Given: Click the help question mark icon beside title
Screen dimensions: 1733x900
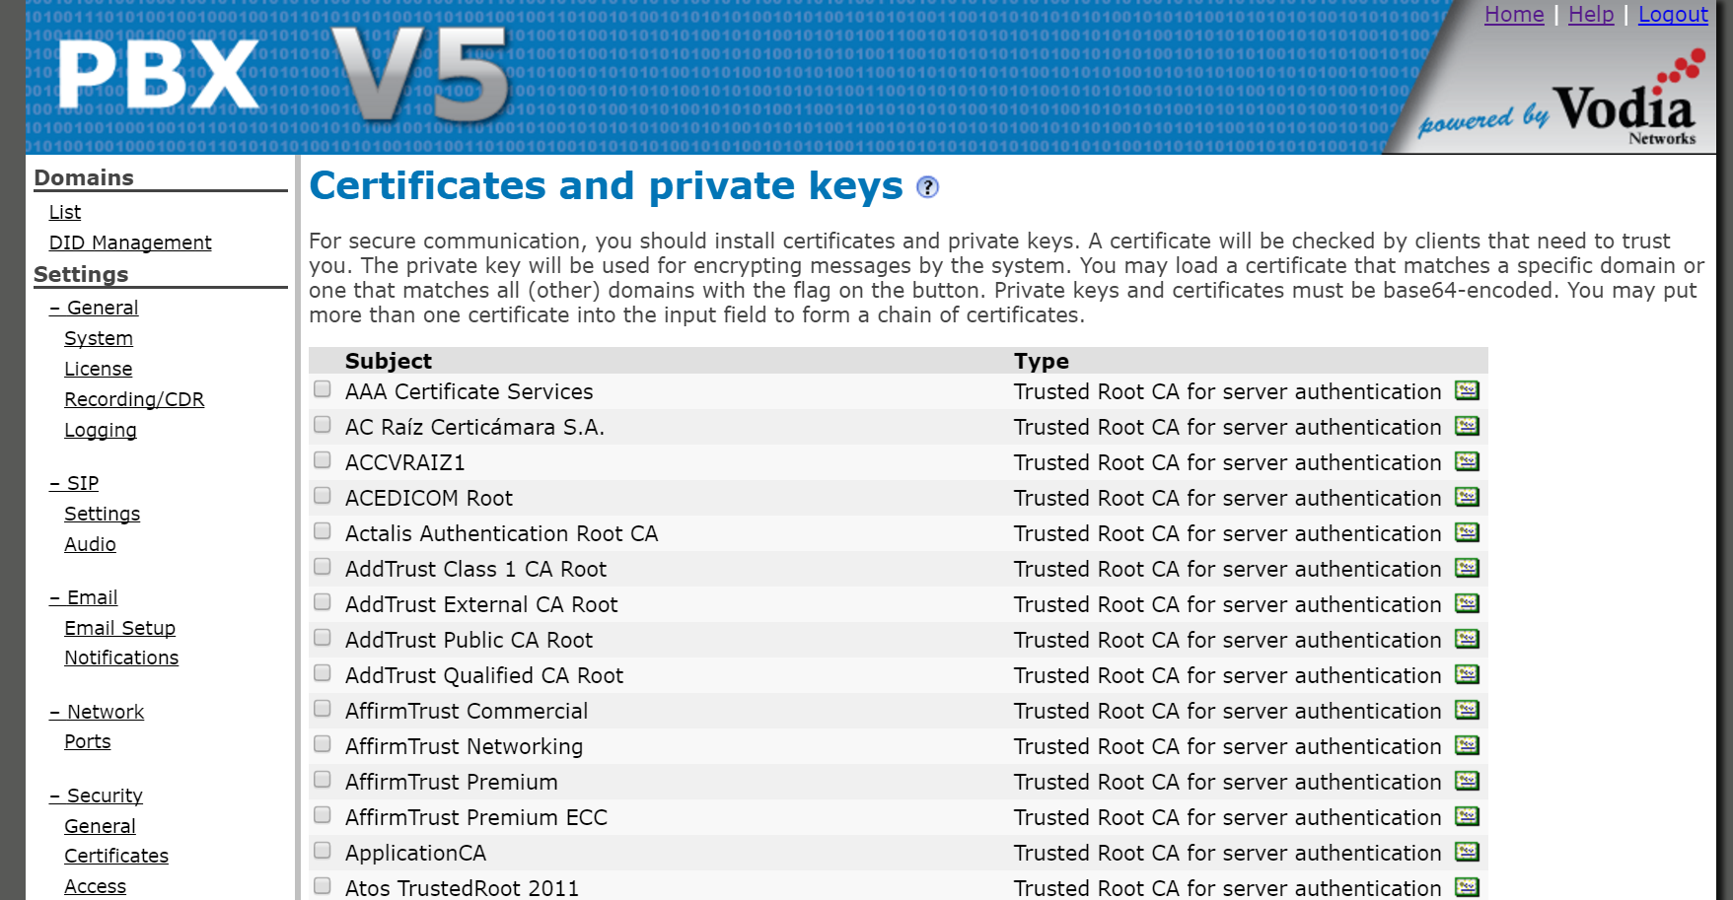Looking at the screenshot, I should [927, 187].
